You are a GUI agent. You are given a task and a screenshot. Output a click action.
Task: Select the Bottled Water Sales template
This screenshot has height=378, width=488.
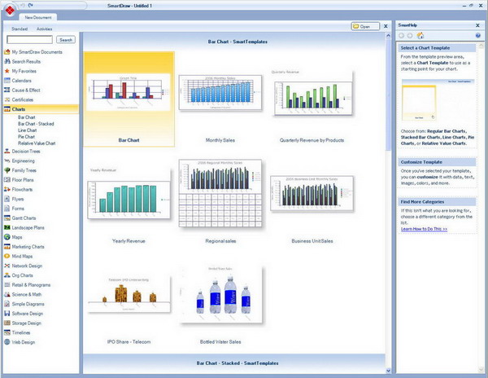220,295
